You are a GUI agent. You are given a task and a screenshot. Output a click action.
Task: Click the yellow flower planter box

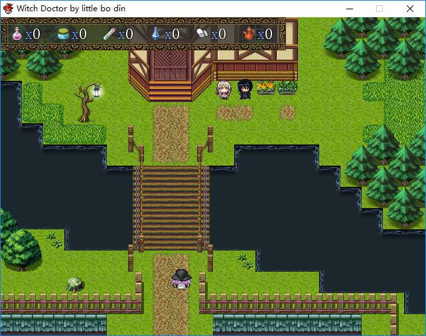(x=266, y=87)
